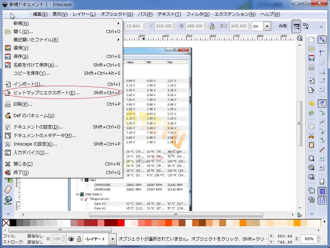Open the layer selector dropdown

[112, 239]
